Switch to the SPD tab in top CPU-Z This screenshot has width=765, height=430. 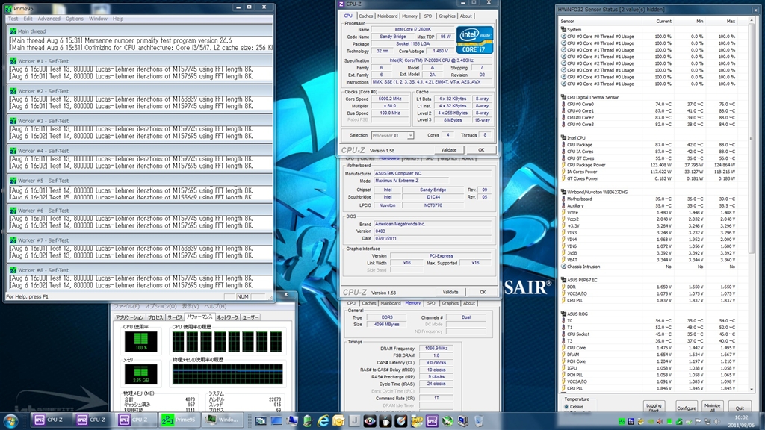[x=428, y=16]
